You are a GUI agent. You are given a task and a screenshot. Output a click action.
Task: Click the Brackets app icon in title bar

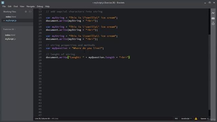point(3,2)
